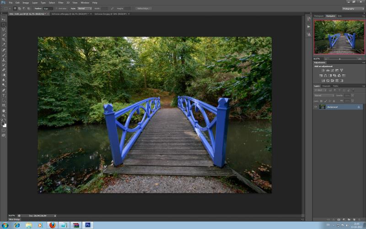Select the Quick Selection tool
366x229 pixels.
(x=4, y=35)
